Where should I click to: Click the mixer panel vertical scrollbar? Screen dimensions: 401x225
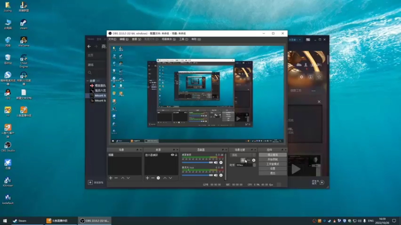(x=225, y=167)
